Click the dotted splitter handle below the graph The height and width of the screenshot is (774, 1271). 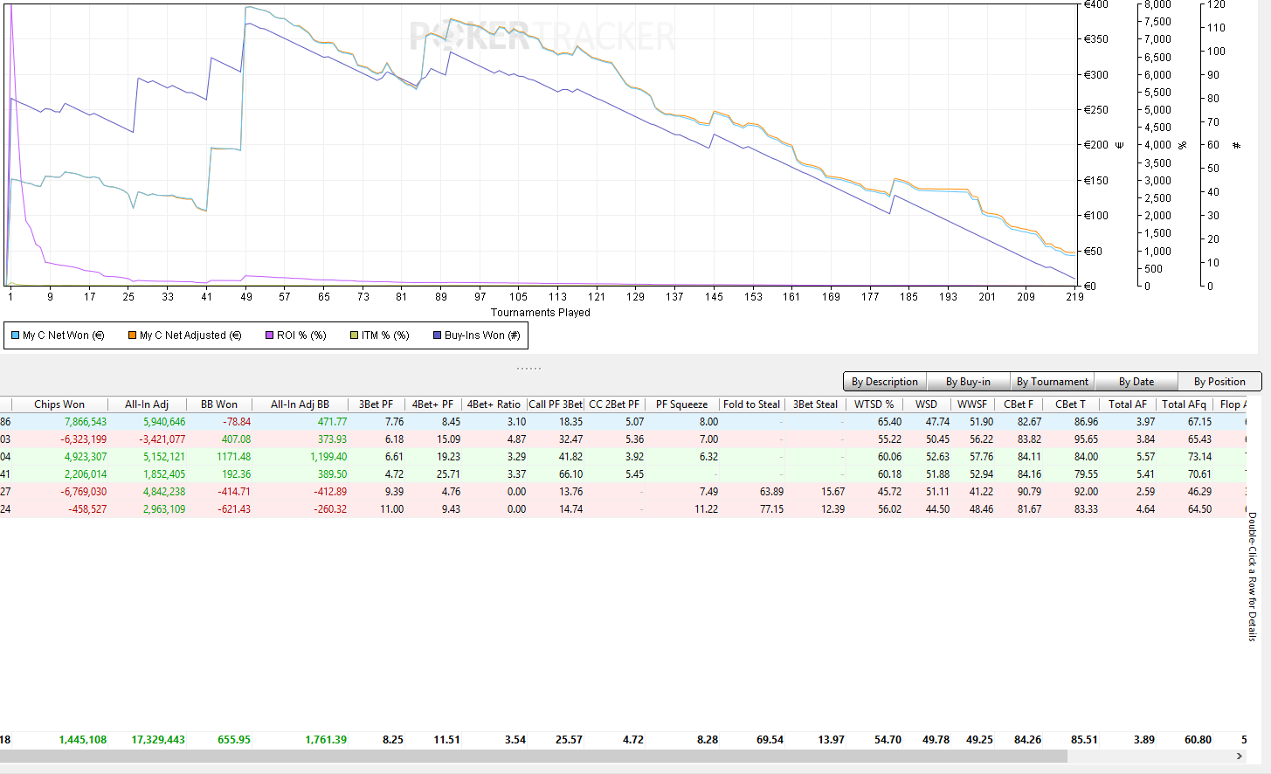click(x=528, y=369)
